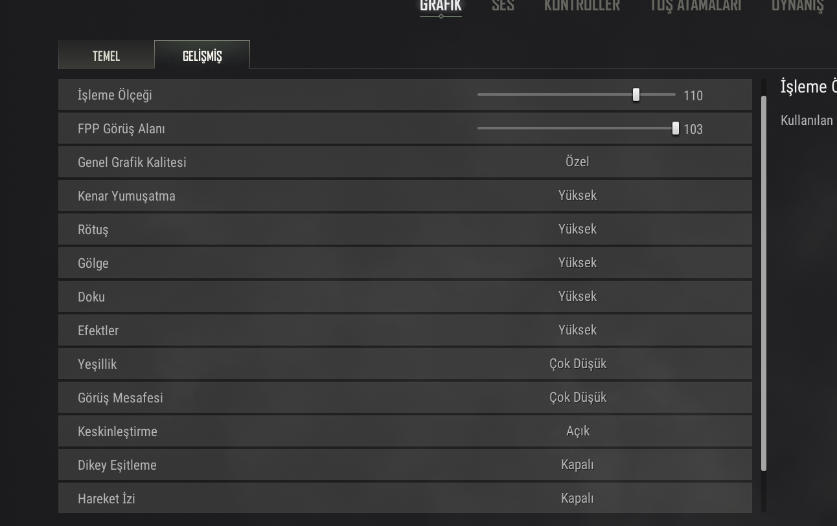The width and height of the screenshot is (837, 526).
Task: Open Genel Grafik Kalitesi option Özel
Action: tap(577, 162)
